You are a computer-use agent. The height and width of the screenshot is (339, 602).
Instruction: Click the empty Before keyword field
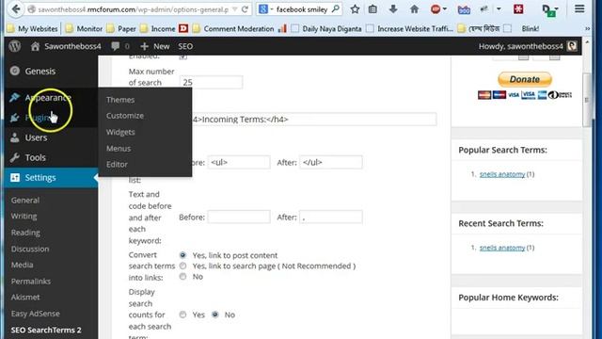(x=239, y=217)
